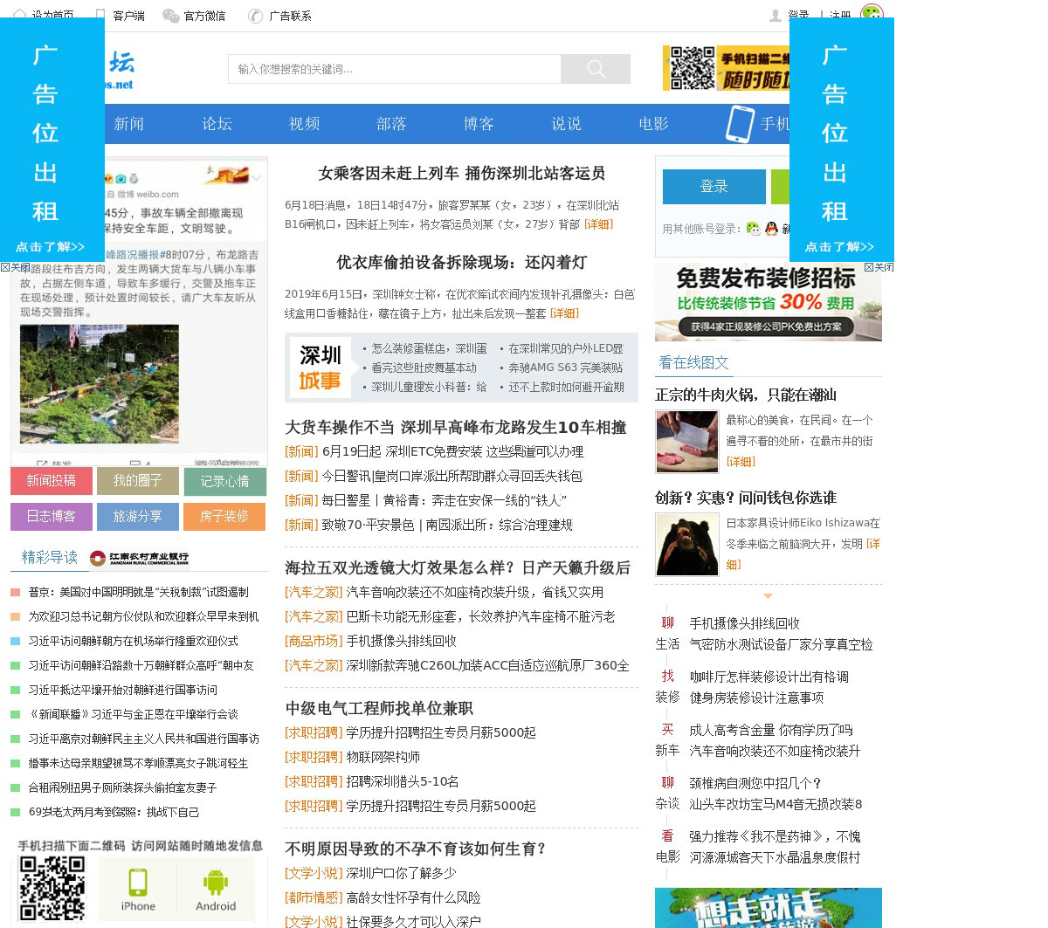Open the iPhone app download icon

pyautogui.click(x=138, y=889)
